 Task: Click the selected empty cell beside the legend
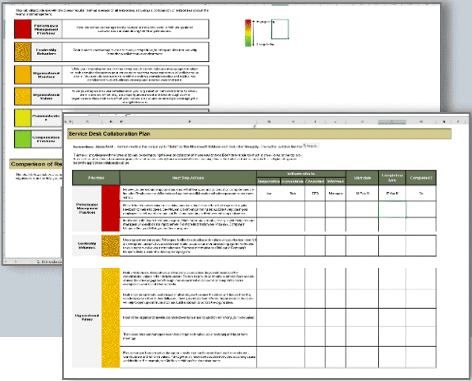click(x=280, y=29)
